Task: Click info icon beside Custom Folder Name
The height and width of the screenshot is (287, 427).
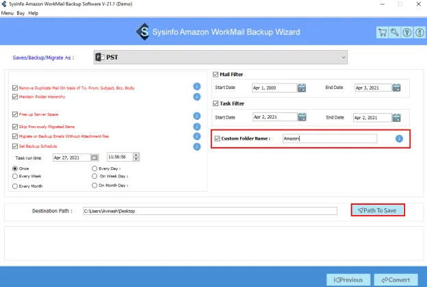Action: point(399,139)
